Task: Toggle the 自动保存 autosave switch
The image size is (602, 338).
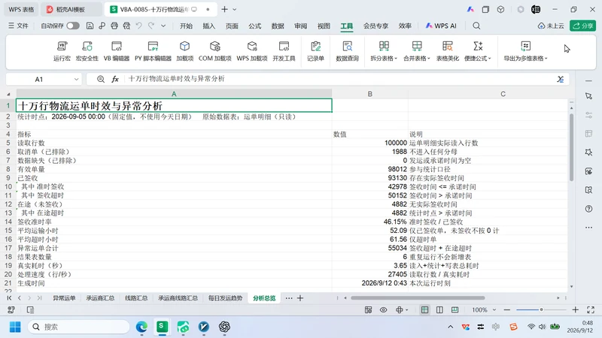Action: (x=73, y=26)
